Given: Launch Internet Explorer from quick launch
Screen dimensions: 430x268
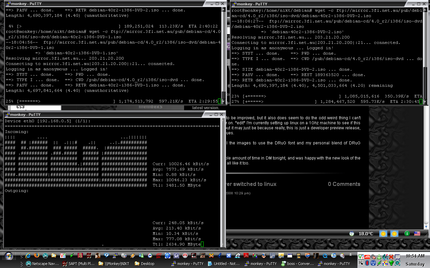Looking at the screenshot, I should 28,256.
